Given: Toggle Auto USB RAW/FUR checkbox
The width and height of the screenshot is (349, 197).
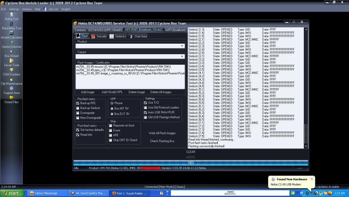Looking at the screenshot, I should [145, 112].
